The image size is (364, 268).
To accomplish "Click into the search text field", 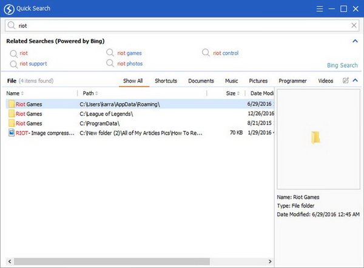I will 176,26.
